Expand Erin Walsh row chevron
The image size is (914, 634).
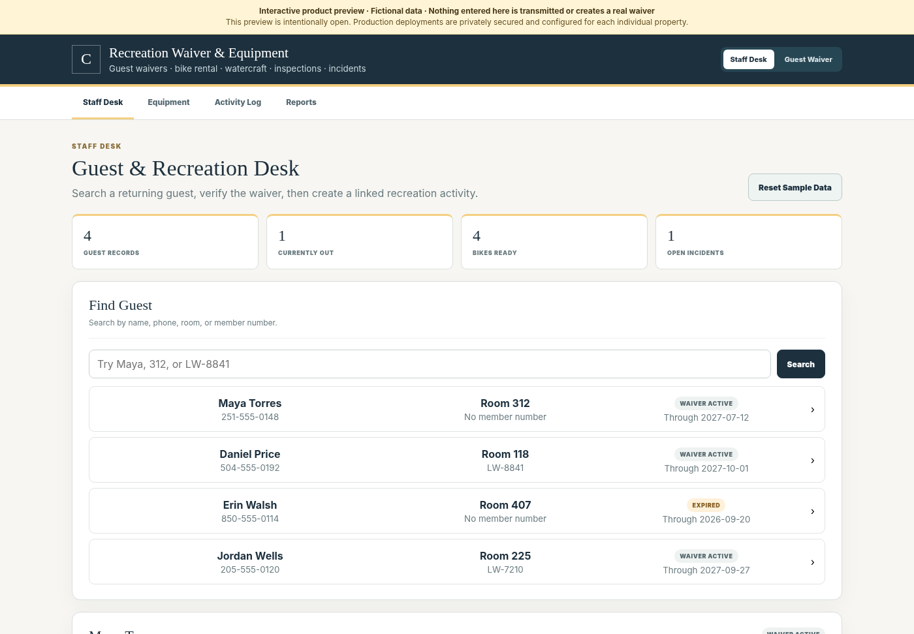click(x=812, y=511)
